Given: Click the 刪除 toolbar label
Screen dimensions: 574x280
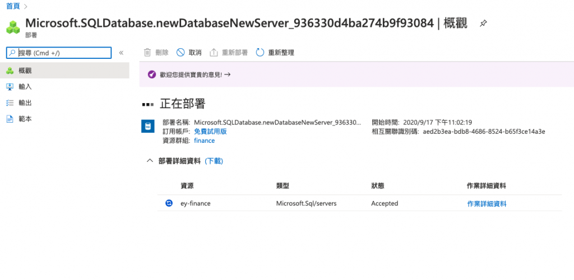Looking at the screenshot, I should point(162,53).
